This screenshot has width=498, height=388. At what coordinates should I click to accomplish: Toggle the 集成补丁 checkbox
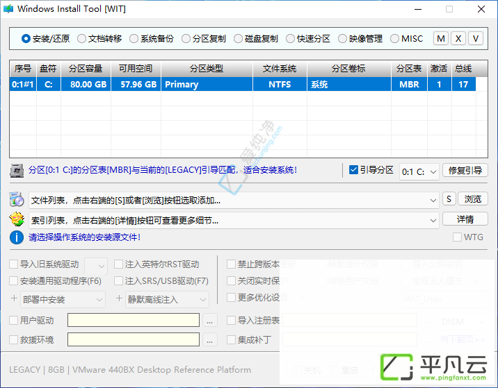pyautogui.click(x=231, y=340)
